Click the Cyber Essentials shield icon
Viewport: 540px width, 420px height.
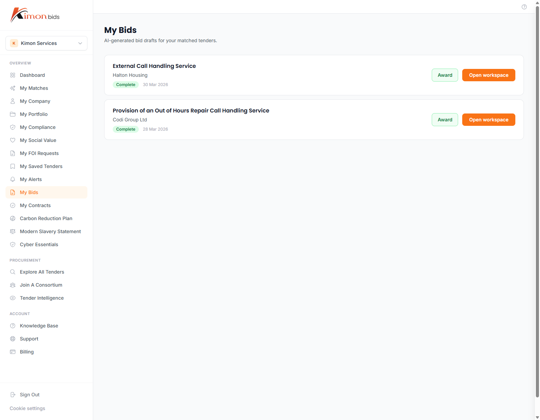click(x=13, y=244)
